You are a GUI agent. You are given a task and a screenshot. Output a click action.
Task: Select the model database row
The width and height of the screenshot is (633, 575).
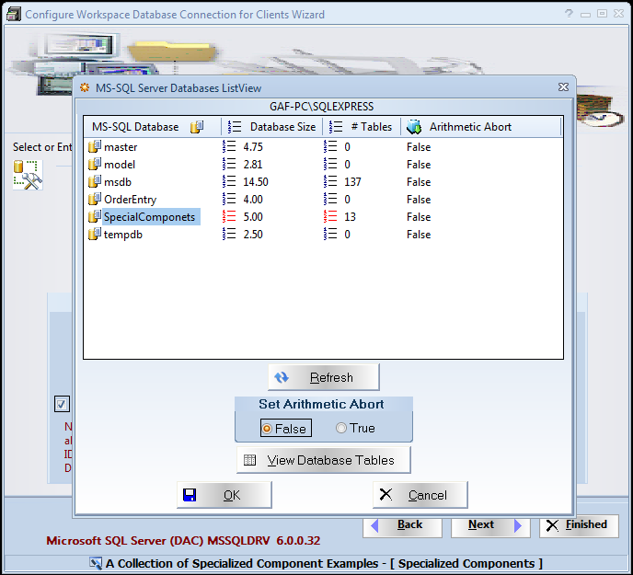[120, 165]
